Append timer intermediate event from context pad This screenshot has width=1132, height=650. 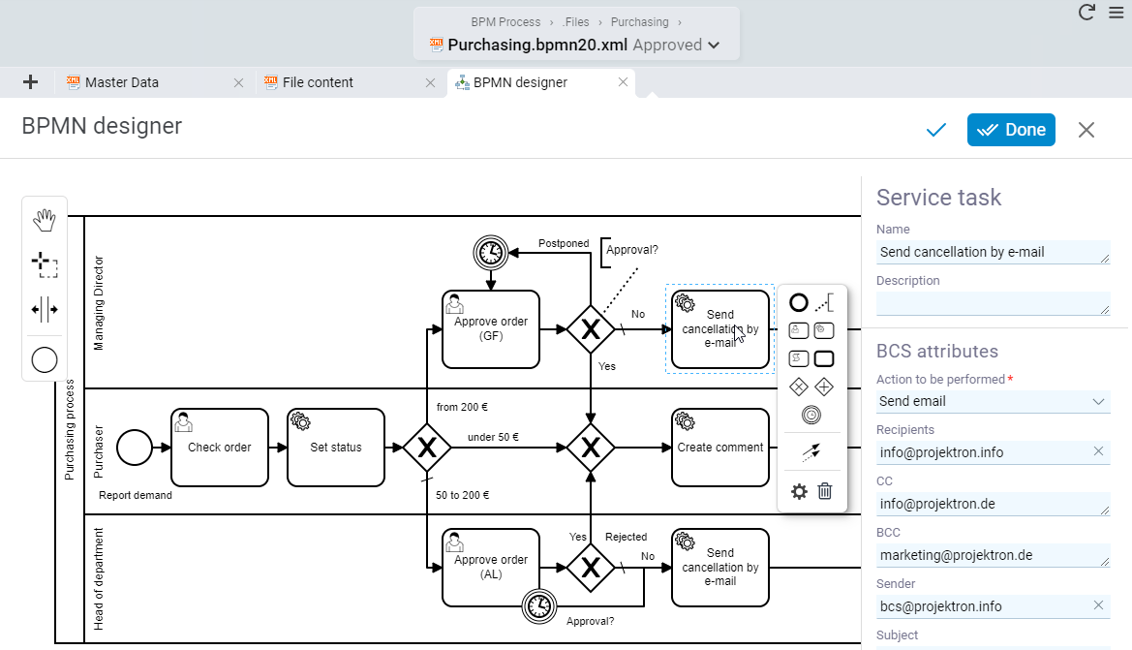811,416
